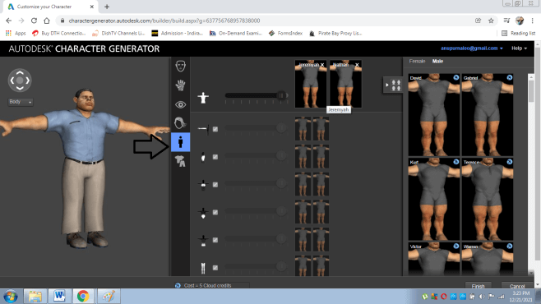
Task: Open the Face category in sidebar
Action: (x=180, y=66)
